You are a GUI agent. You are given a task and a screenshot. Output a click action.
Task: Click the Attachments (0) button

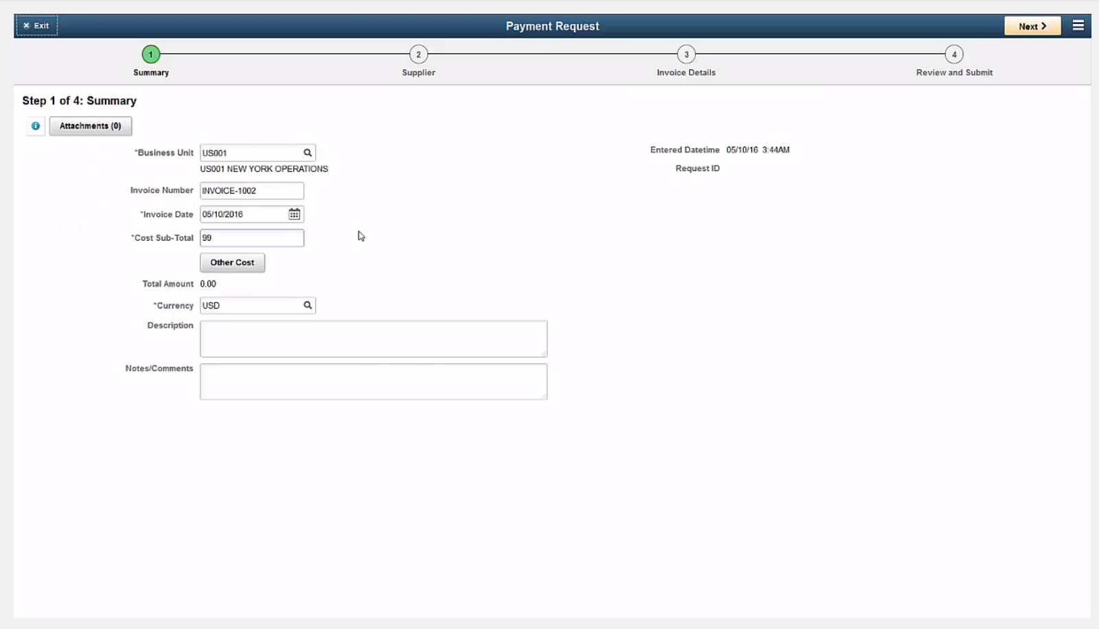(91, 126)
